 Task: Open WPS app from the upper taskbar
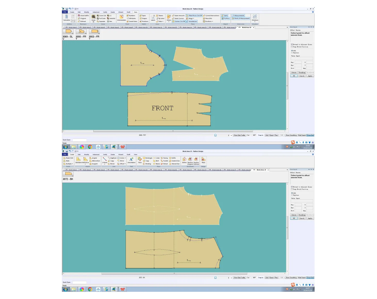[x=122, y=147]
